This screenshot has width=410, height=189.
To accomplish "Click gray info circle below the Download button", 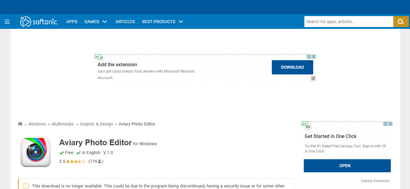I will 313,78.
